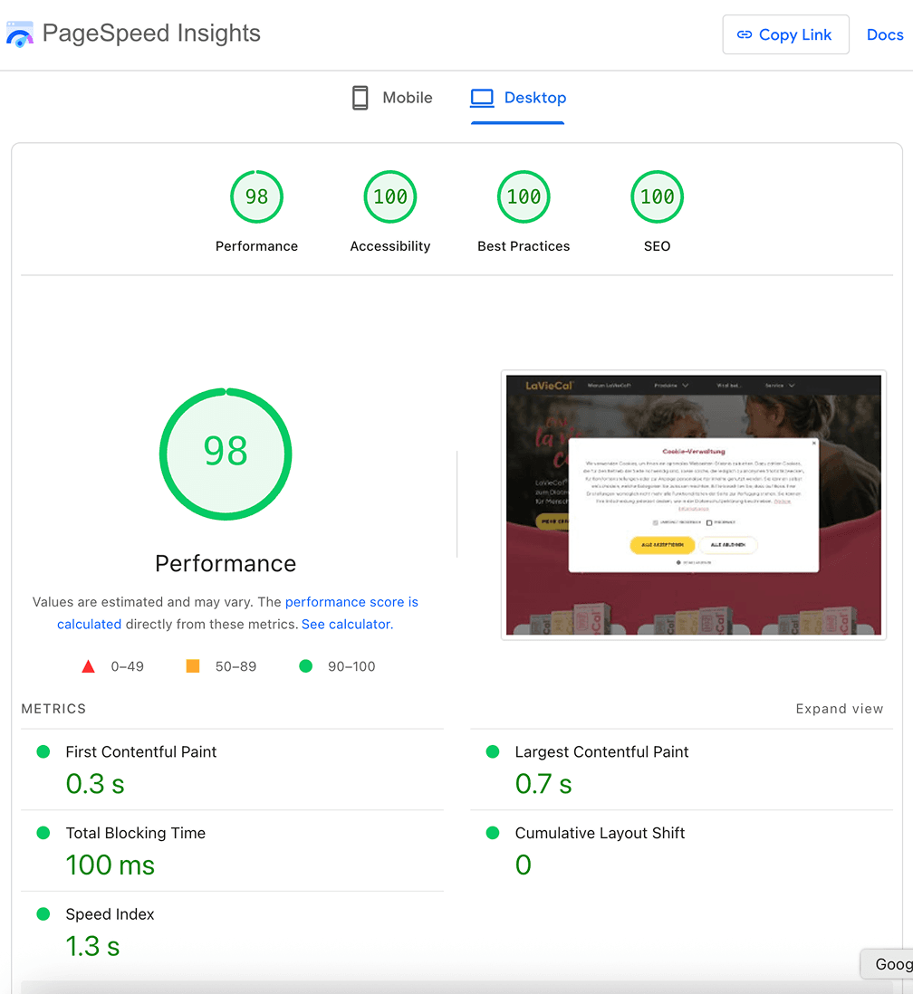Expand the First Contentful Paint metric
The height and width of the screenshot is (994, 913).
pos(141,751)
